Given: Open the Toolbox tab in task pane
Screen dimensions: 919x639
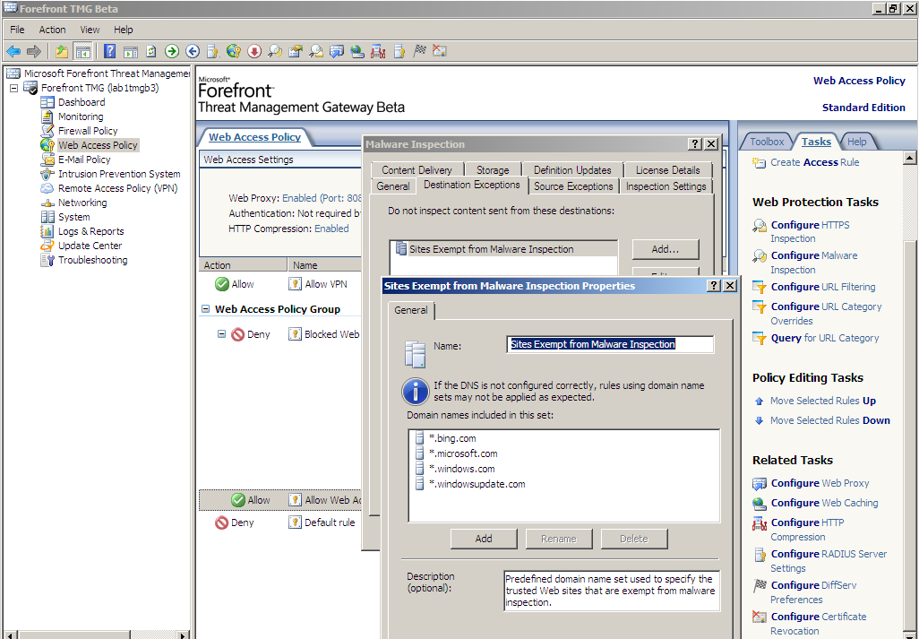Looking at the screenshot, I should coord(767,142).
